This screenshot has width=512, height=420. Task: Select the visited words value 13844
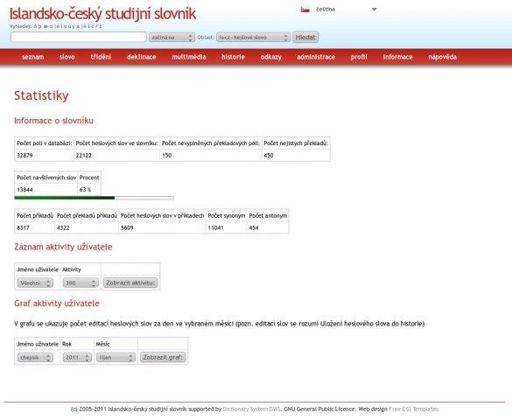[25, 190]
